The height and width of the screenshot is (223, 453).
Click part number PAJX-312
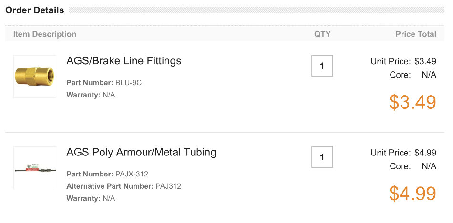[132, 175]
